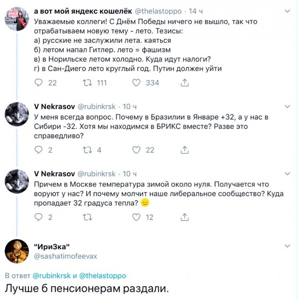The height and width of the screenshot is (299, 298).
Task: Open dropdown menu on second Nekrasov tweet
Action: 288,174
